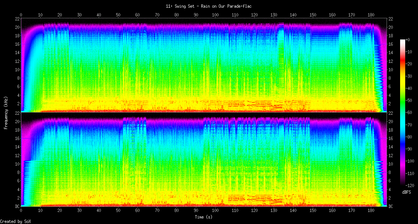The image size is (418, 224).
Task: Click the DC label at bottom-right of lower channel
Action: pos(391,206)
